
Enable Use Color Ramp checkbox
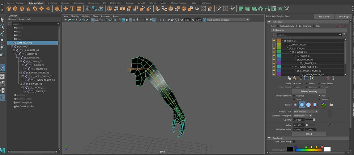coord(294,142)
